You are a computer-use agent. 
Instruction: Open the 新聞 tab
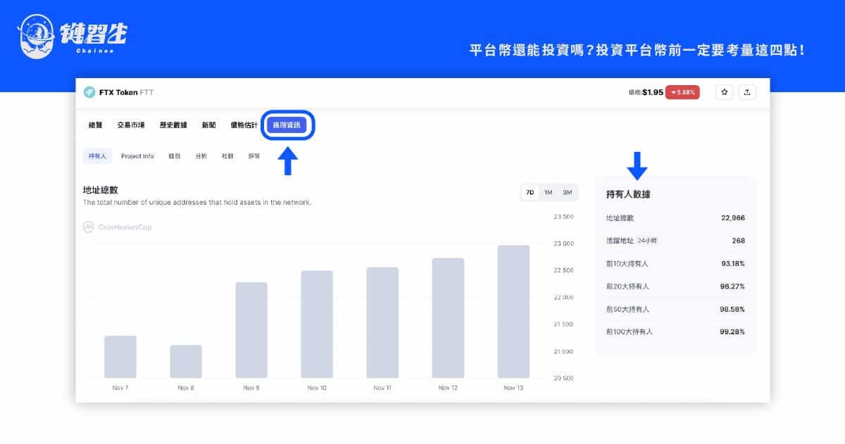[208, 125]
